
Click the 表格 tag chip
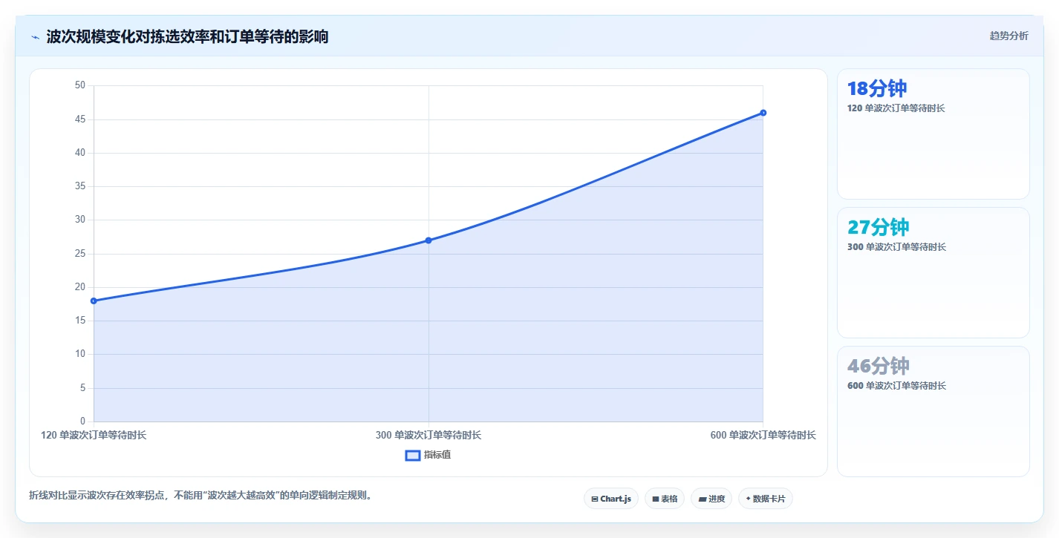[x=665, y=499]
